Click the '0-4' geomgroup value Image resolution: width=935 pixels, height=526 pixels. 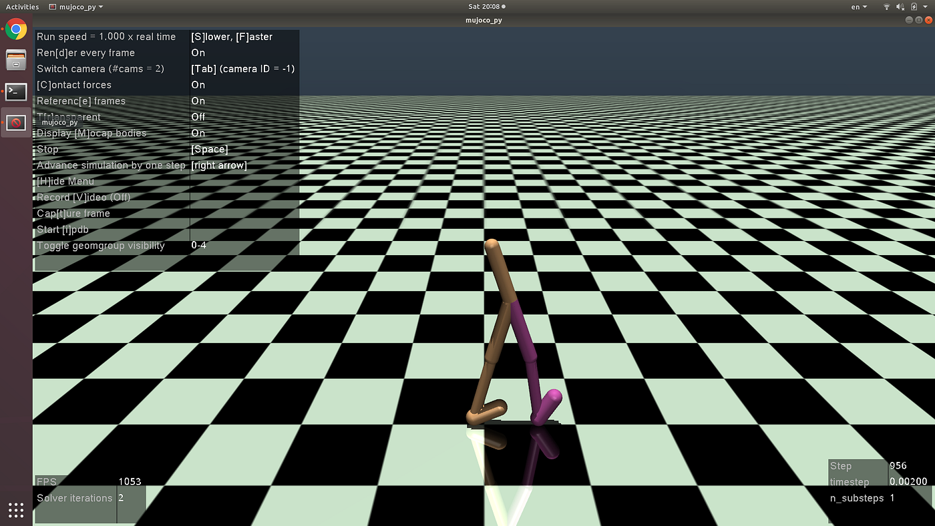point(198,245)
